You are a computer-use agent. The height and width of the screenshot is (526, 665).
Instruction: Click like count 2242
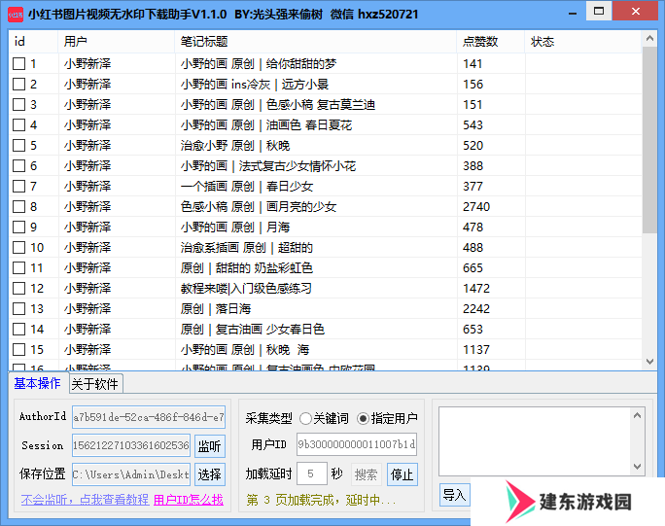tap(476, 309)
